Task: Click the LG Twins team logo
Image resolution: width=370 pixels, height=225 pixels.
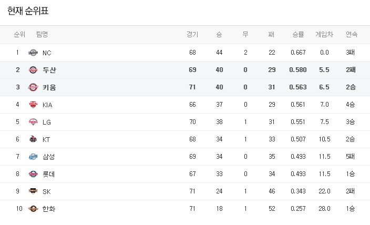Action: [33, 122]
